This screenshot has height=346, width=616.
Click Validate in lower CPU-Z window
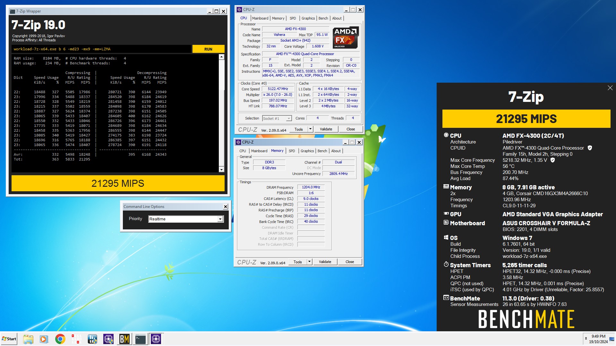(325, 262)
